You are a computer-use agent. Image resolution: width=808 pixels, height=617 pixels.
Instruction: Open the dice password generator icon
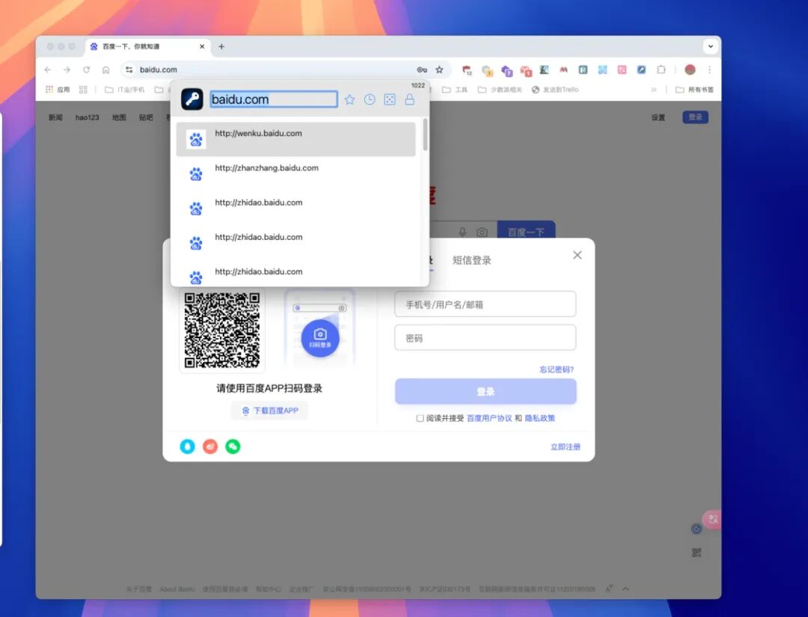[390, 99]
